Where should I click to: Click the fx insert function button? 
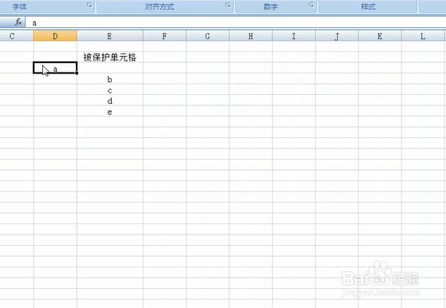[18, 22]
